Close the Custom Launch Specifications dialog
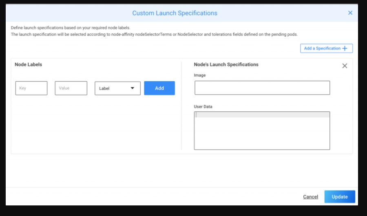367x216 pixels. click(350, 13)
